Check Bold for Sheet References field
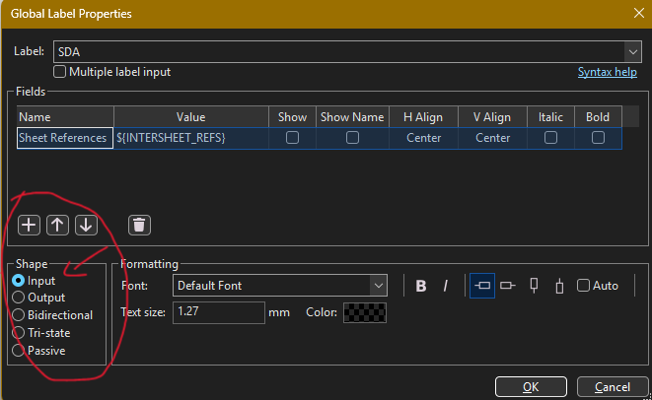652x400 pixels. [598, 138]
